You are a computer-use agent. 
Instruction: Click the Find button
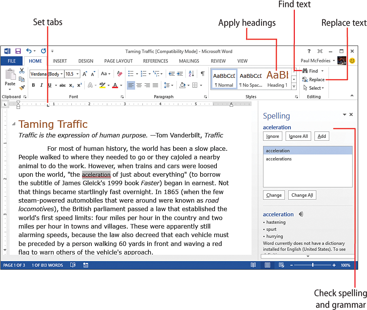click(310, 71)
